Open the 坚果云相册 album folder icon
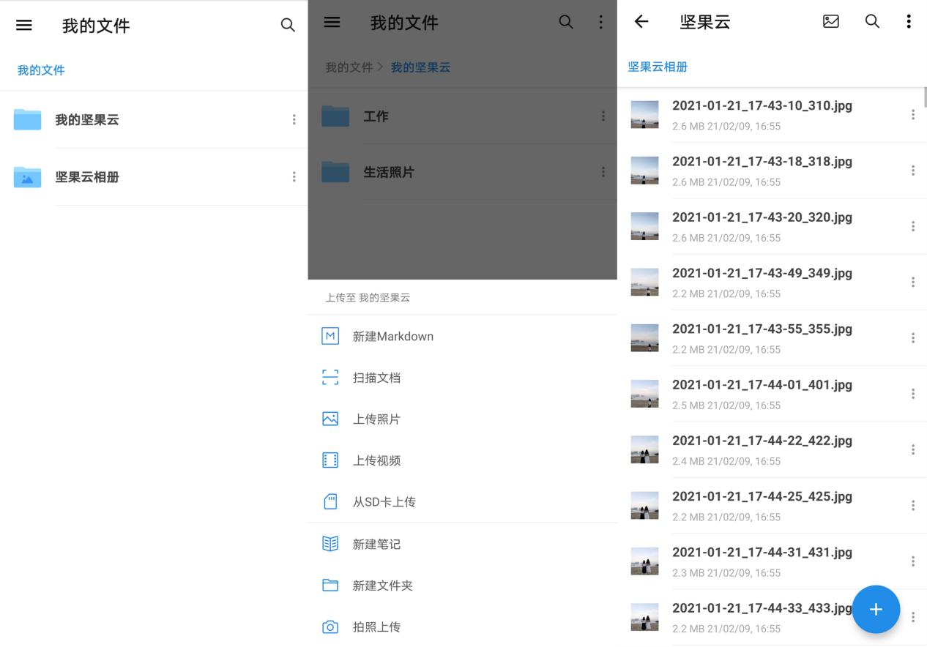 coord(27,176)
